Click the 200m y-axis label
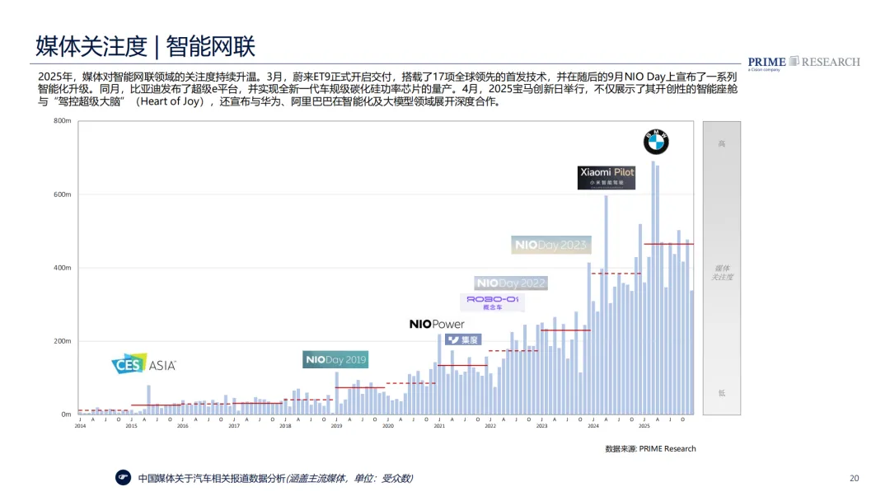The width and height of the screenshot is (890, 501). click(63, 341)
